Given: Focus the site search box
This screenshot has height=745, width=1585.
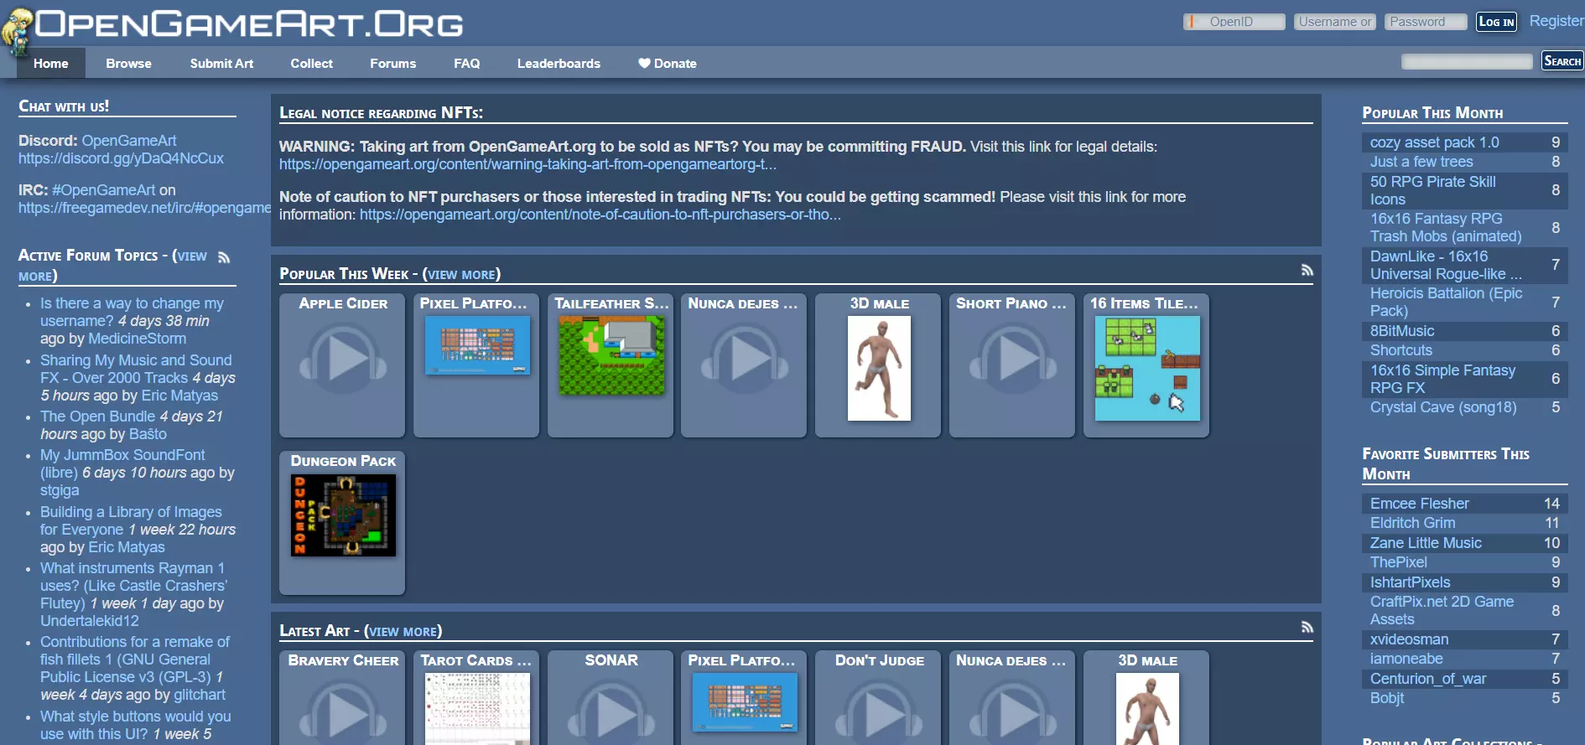Looking at the screenshot, I should click(1467, 61).
